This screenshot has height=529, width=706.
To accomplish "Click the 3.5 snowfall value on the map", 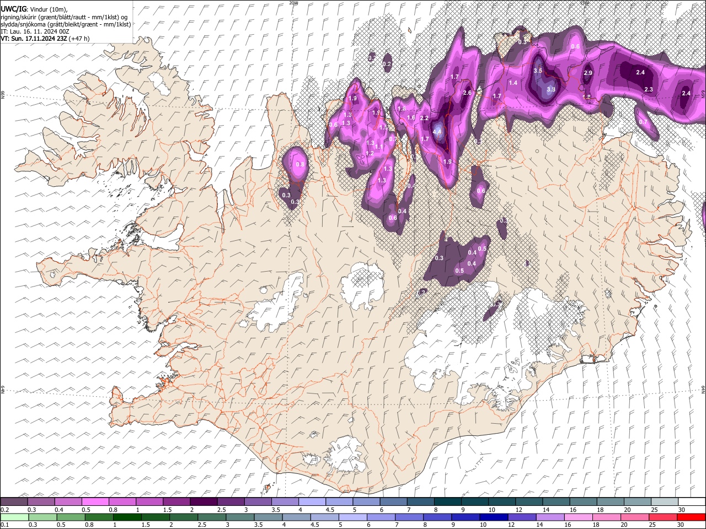I will (x=538, y=71).
